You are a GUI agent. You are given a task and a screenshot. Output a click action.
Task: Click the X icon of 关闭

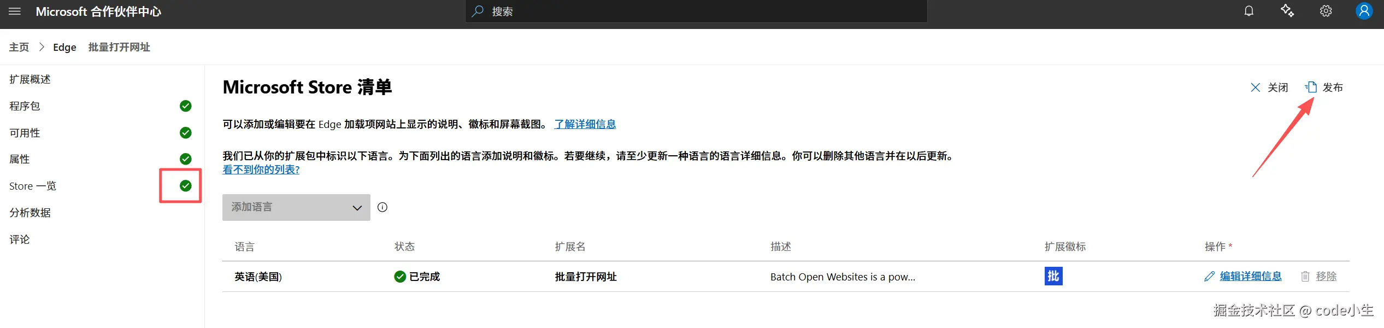1256,87
